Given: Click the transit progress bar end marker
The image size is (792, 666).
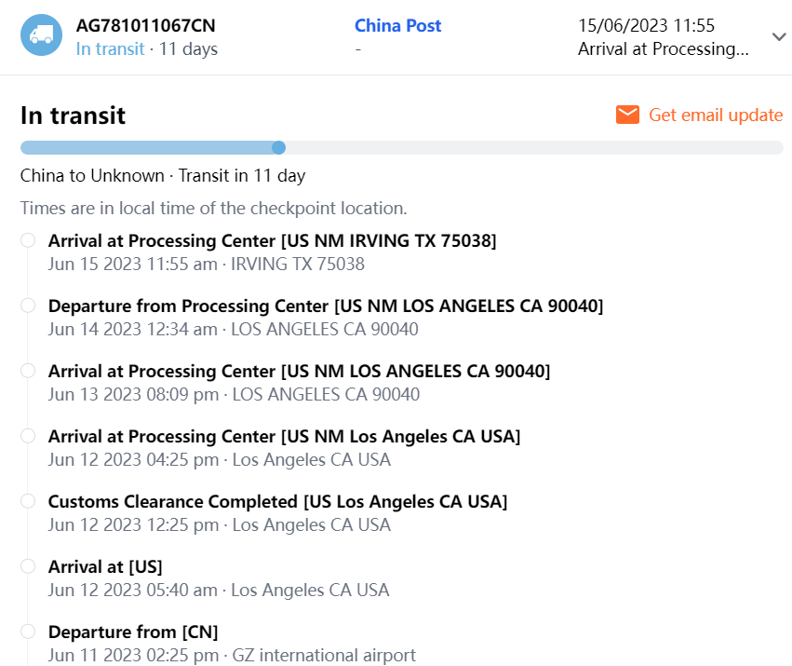Looking at the screenshot, I should pos(278,147).
